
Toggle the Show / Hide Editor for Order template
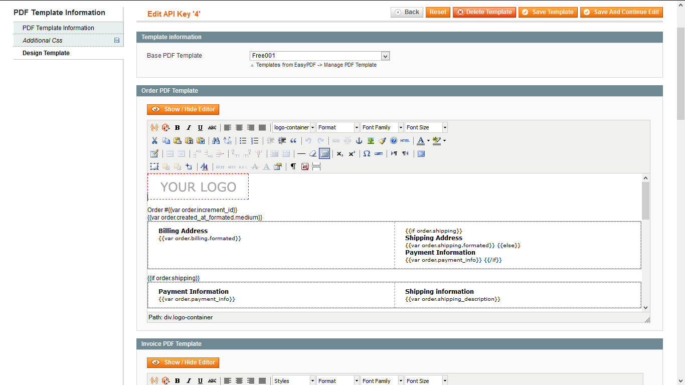coord(183,109)
